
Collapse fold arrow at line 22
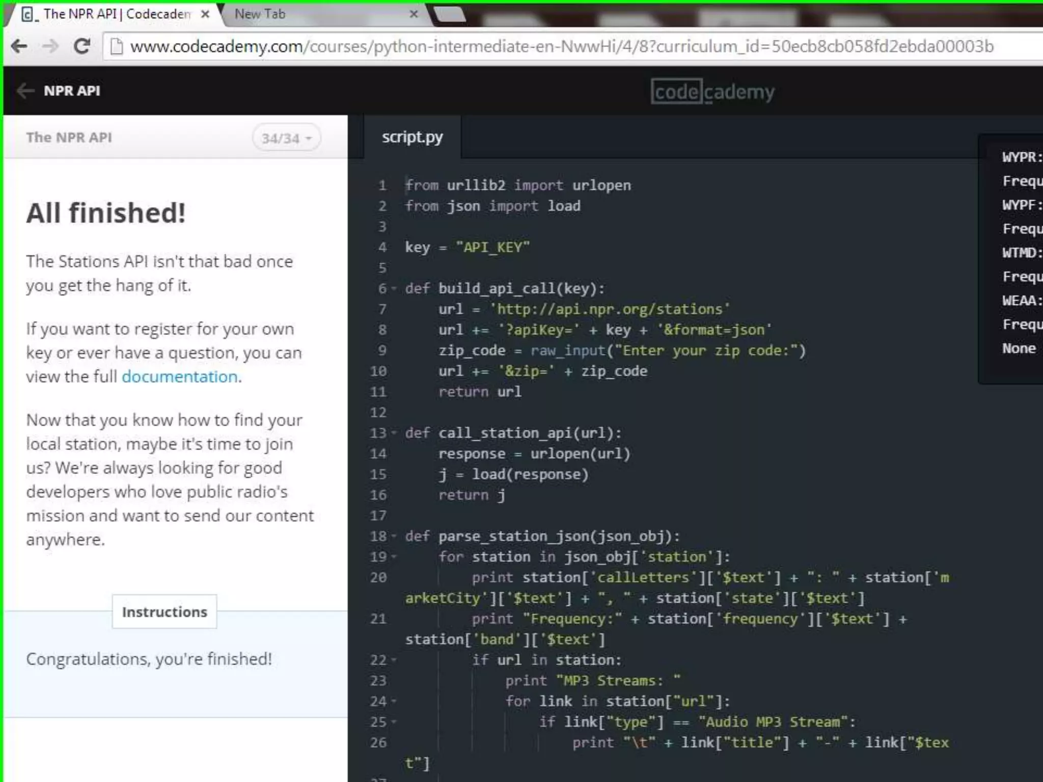[394, 660]
